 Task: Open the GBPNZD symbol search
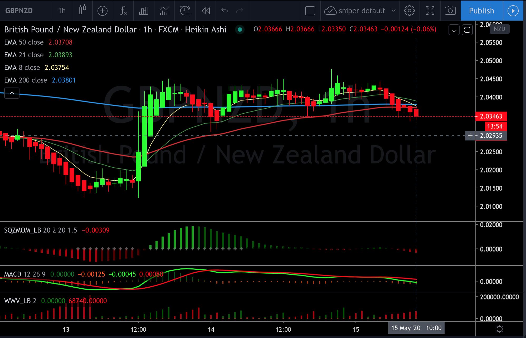tap(19, 11)
